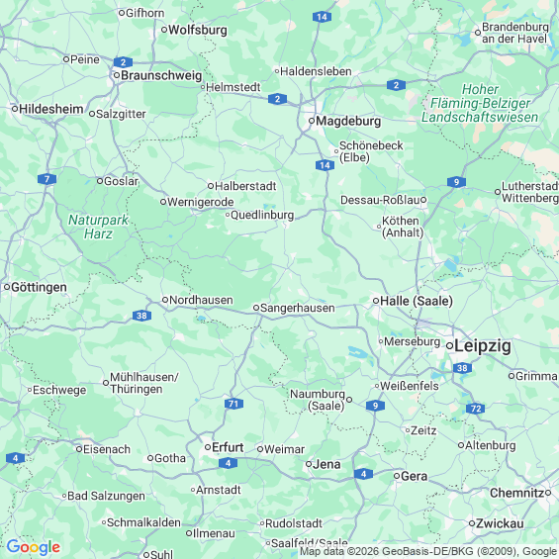Click the Zwickau city marker
This screenshot has height=559, width=559.
(472, 523)
